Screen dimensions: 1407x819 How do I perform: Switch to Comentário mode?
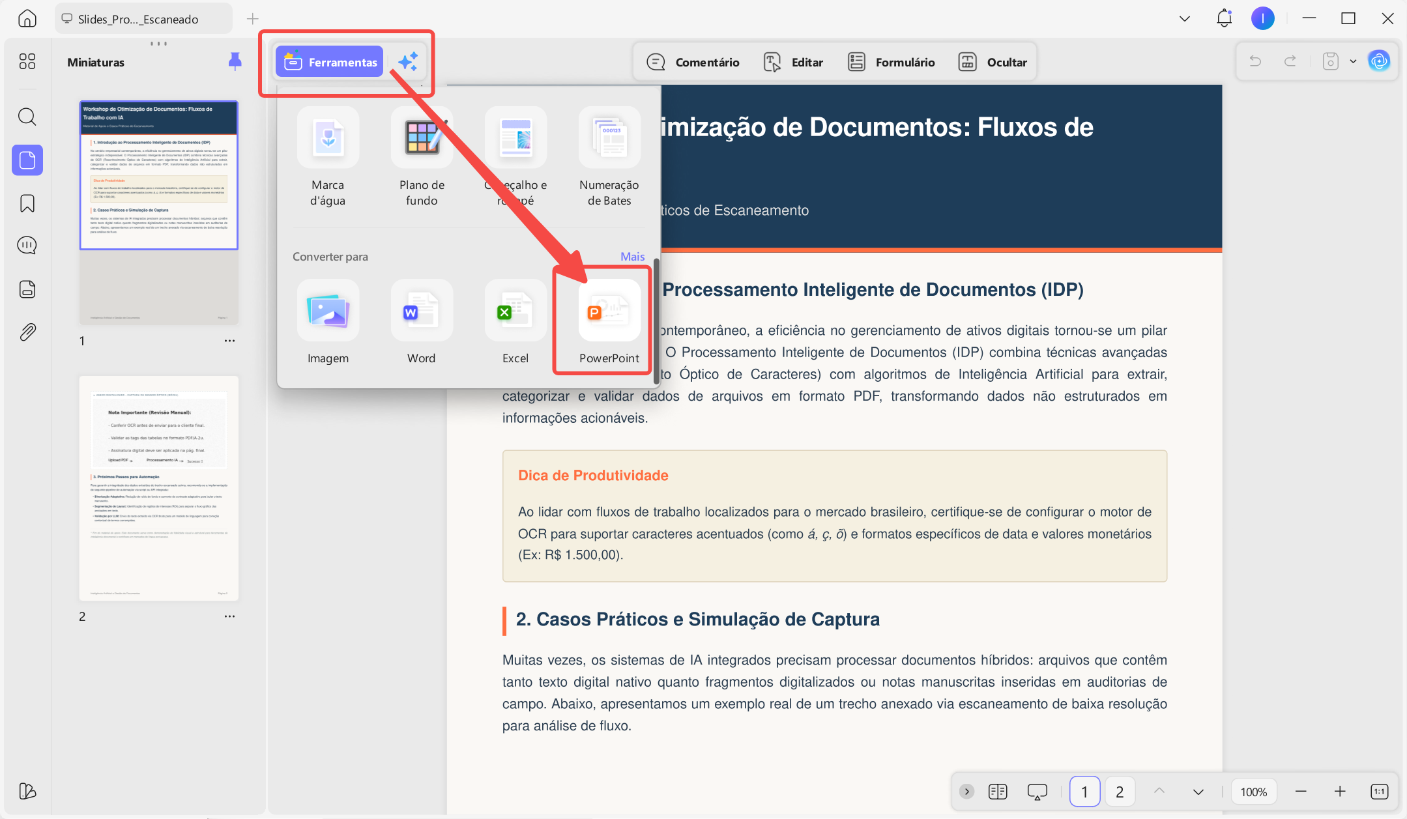point(692,62)
